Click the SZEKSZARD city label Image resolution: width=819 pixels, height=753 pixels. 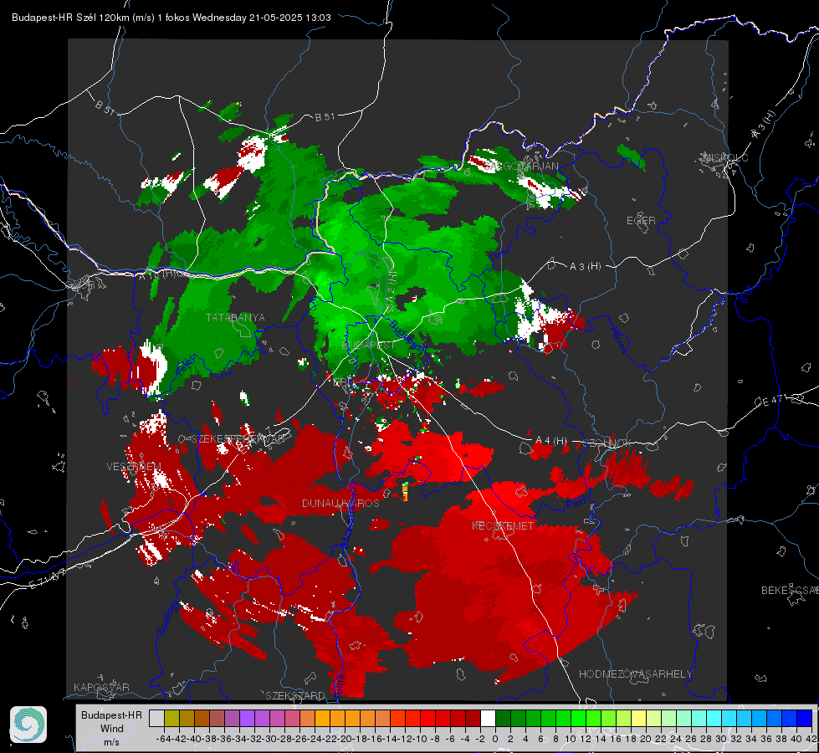pos(295,696)
